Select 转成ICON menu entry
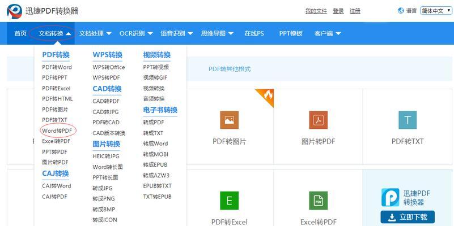This screenshot has height=226, width=454. [x=105, y=220]
